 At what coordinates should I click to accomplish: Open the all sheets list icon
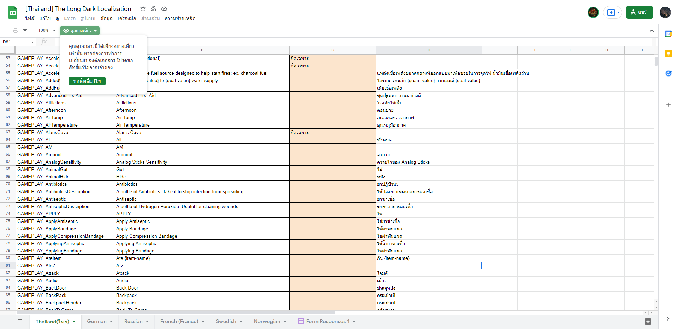[20, 321]
